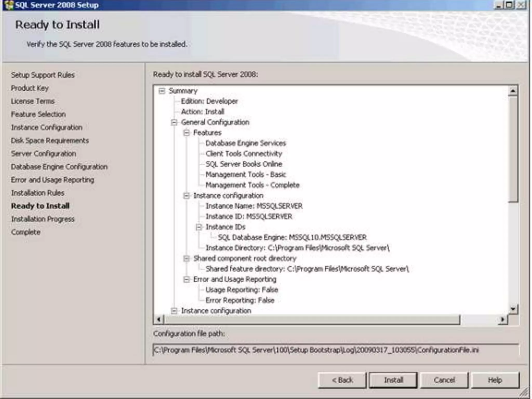Click the SQL Server Setup title bar icon
Viewport: 532px width, 399px height.
pyautogui.click(x=9, y=5)
